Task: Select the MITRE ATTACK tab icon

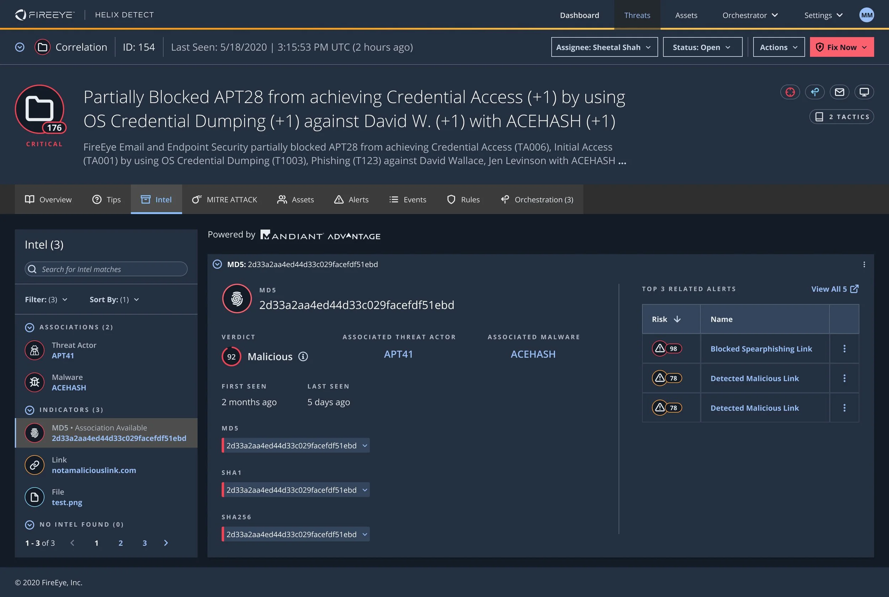Action: click(x=197, y=199)
